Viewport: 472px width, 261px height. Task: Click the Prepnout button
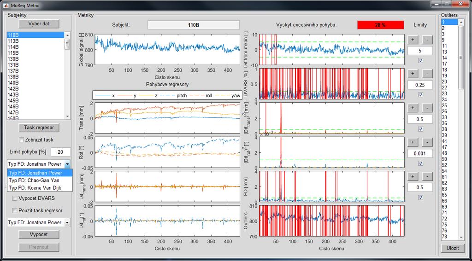pos(39,247)
